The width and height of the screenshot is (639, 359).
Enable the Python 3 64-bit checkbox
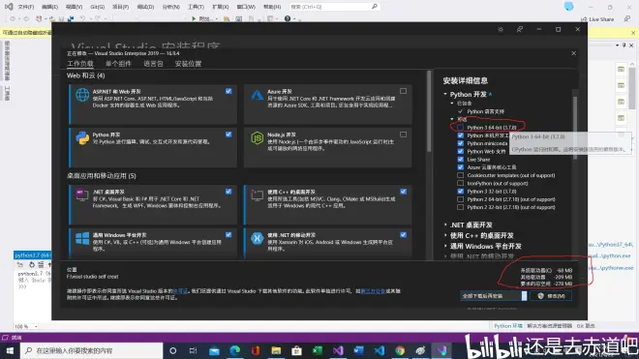point(460,128)
